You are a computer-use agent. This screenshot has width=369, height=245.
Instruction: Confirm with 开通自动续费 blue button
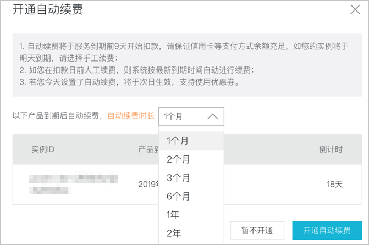pos(327,230)
